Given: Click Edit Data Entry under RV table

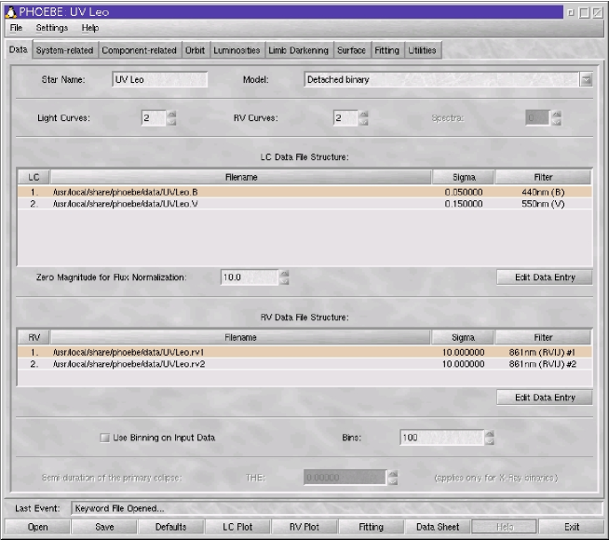Looking at the screenshot, I should pos(545,398).
